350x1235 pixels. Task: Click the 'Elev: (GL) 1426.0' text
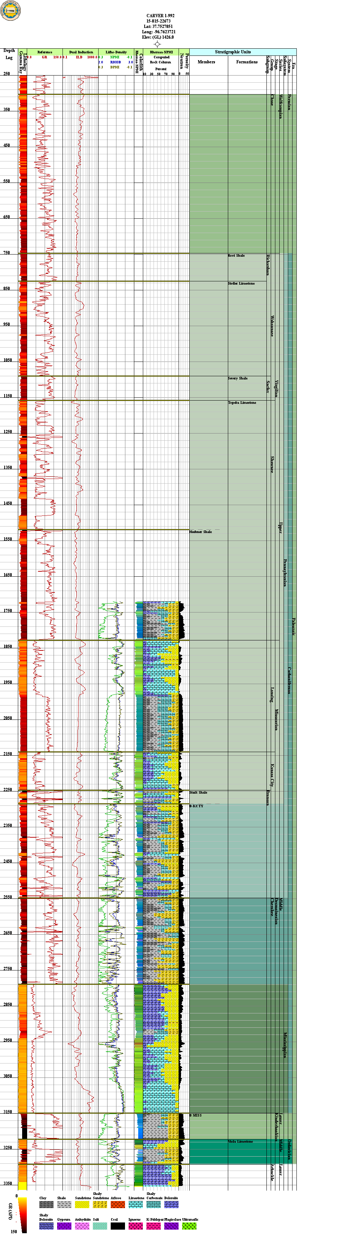(x=158, y=37)
